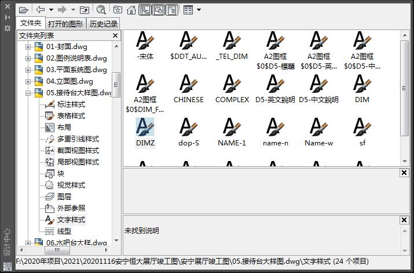Close the preview pane

(404, 173)
